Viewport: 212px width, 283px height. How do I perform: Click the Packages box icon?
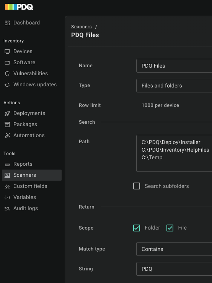(x=7, y=125)
